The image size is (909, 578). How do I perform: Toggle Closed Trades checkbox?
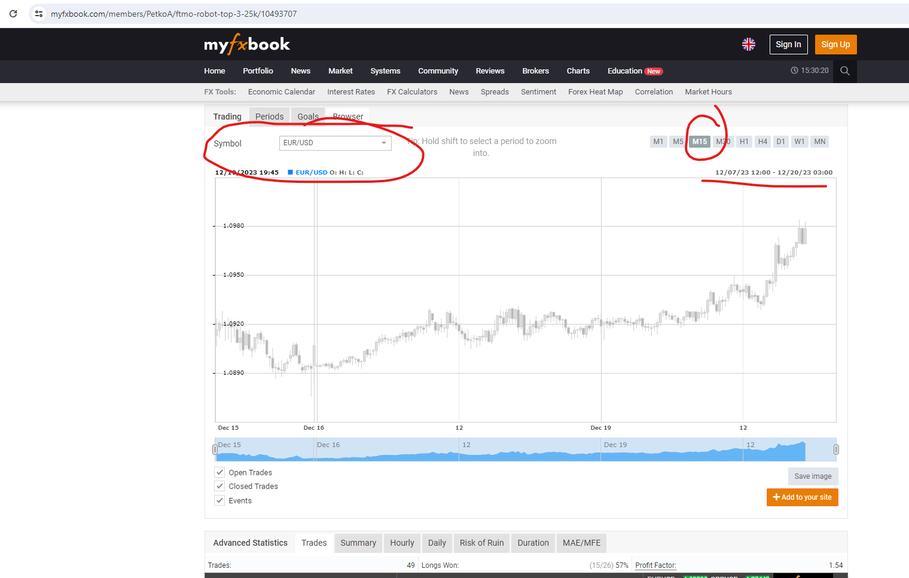[x=219, y=486]
